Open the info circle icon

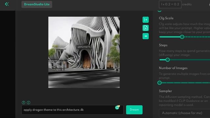click(29, 103)
